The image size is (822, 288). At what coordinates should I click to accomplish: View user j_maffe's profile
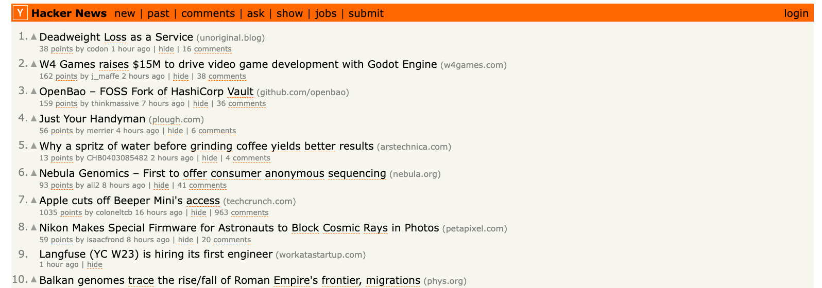point(105,76)
